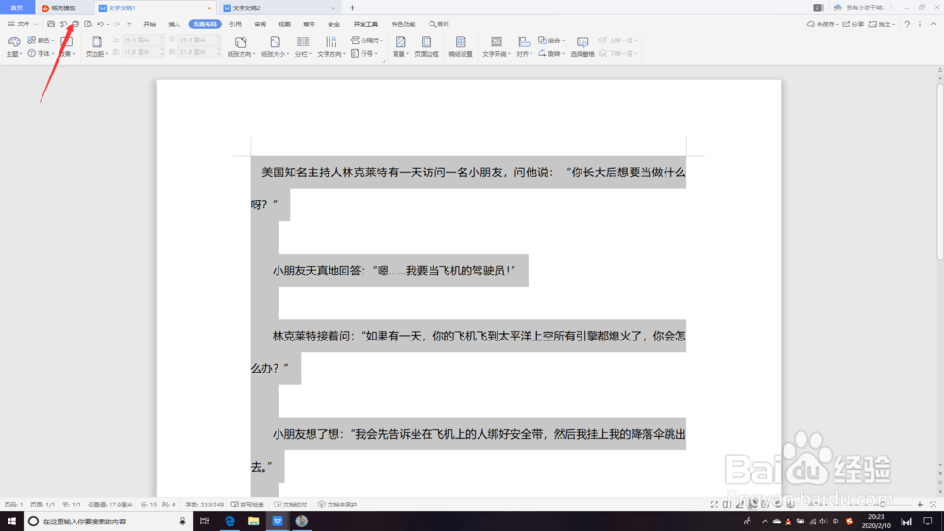Toggle 文档校对 document proofreading in status bar
944x531 pixels.
point(290,505)
